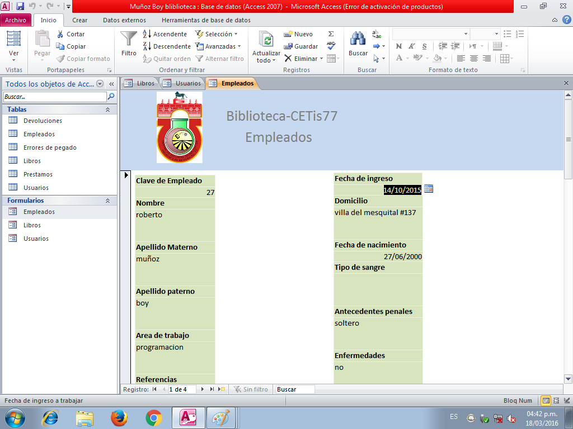This screenshot has height=429, width=573.
Task: Click the Access help question mark icon
Action: point(566,20)
